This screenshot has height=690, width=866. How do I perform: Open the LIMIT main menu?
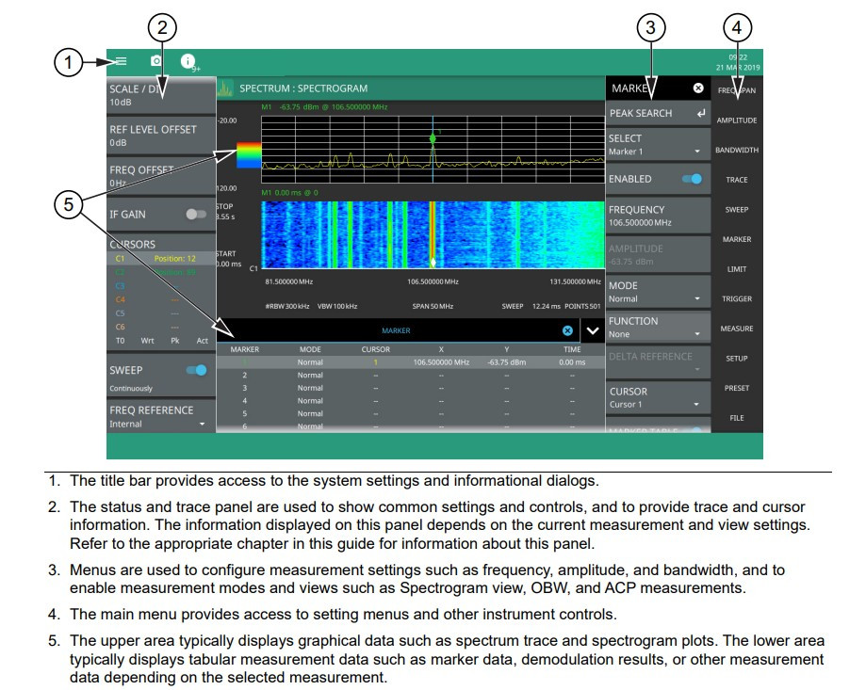tap(737, 269)
